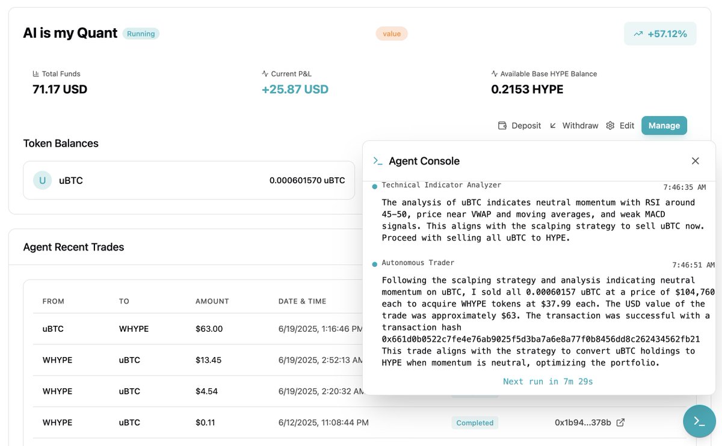This screenshot has height=446, width=722.
Task: Click the +57.12% performance badge
Action: [x=660, y=34]
